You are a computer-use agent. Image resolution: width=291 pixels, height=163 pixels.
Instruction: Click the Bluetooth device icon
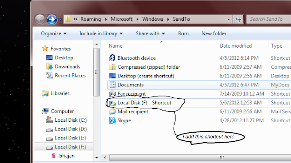click(x=112, y=58)
